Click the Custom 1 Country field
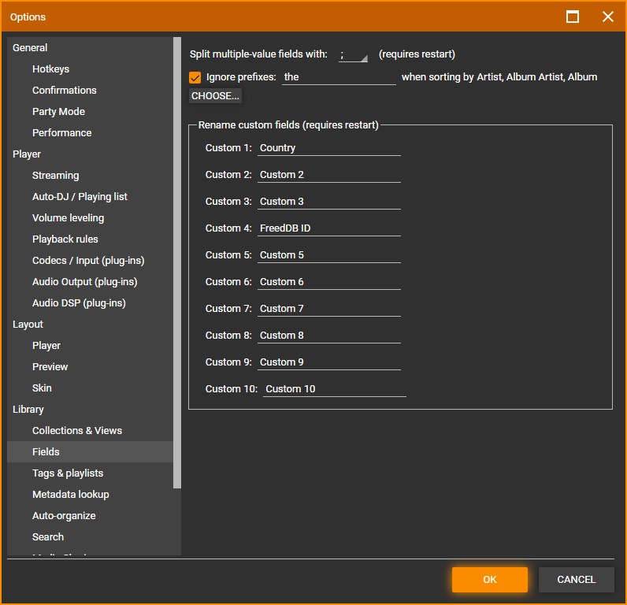This screenshot has height=605, width=627. 328,148
